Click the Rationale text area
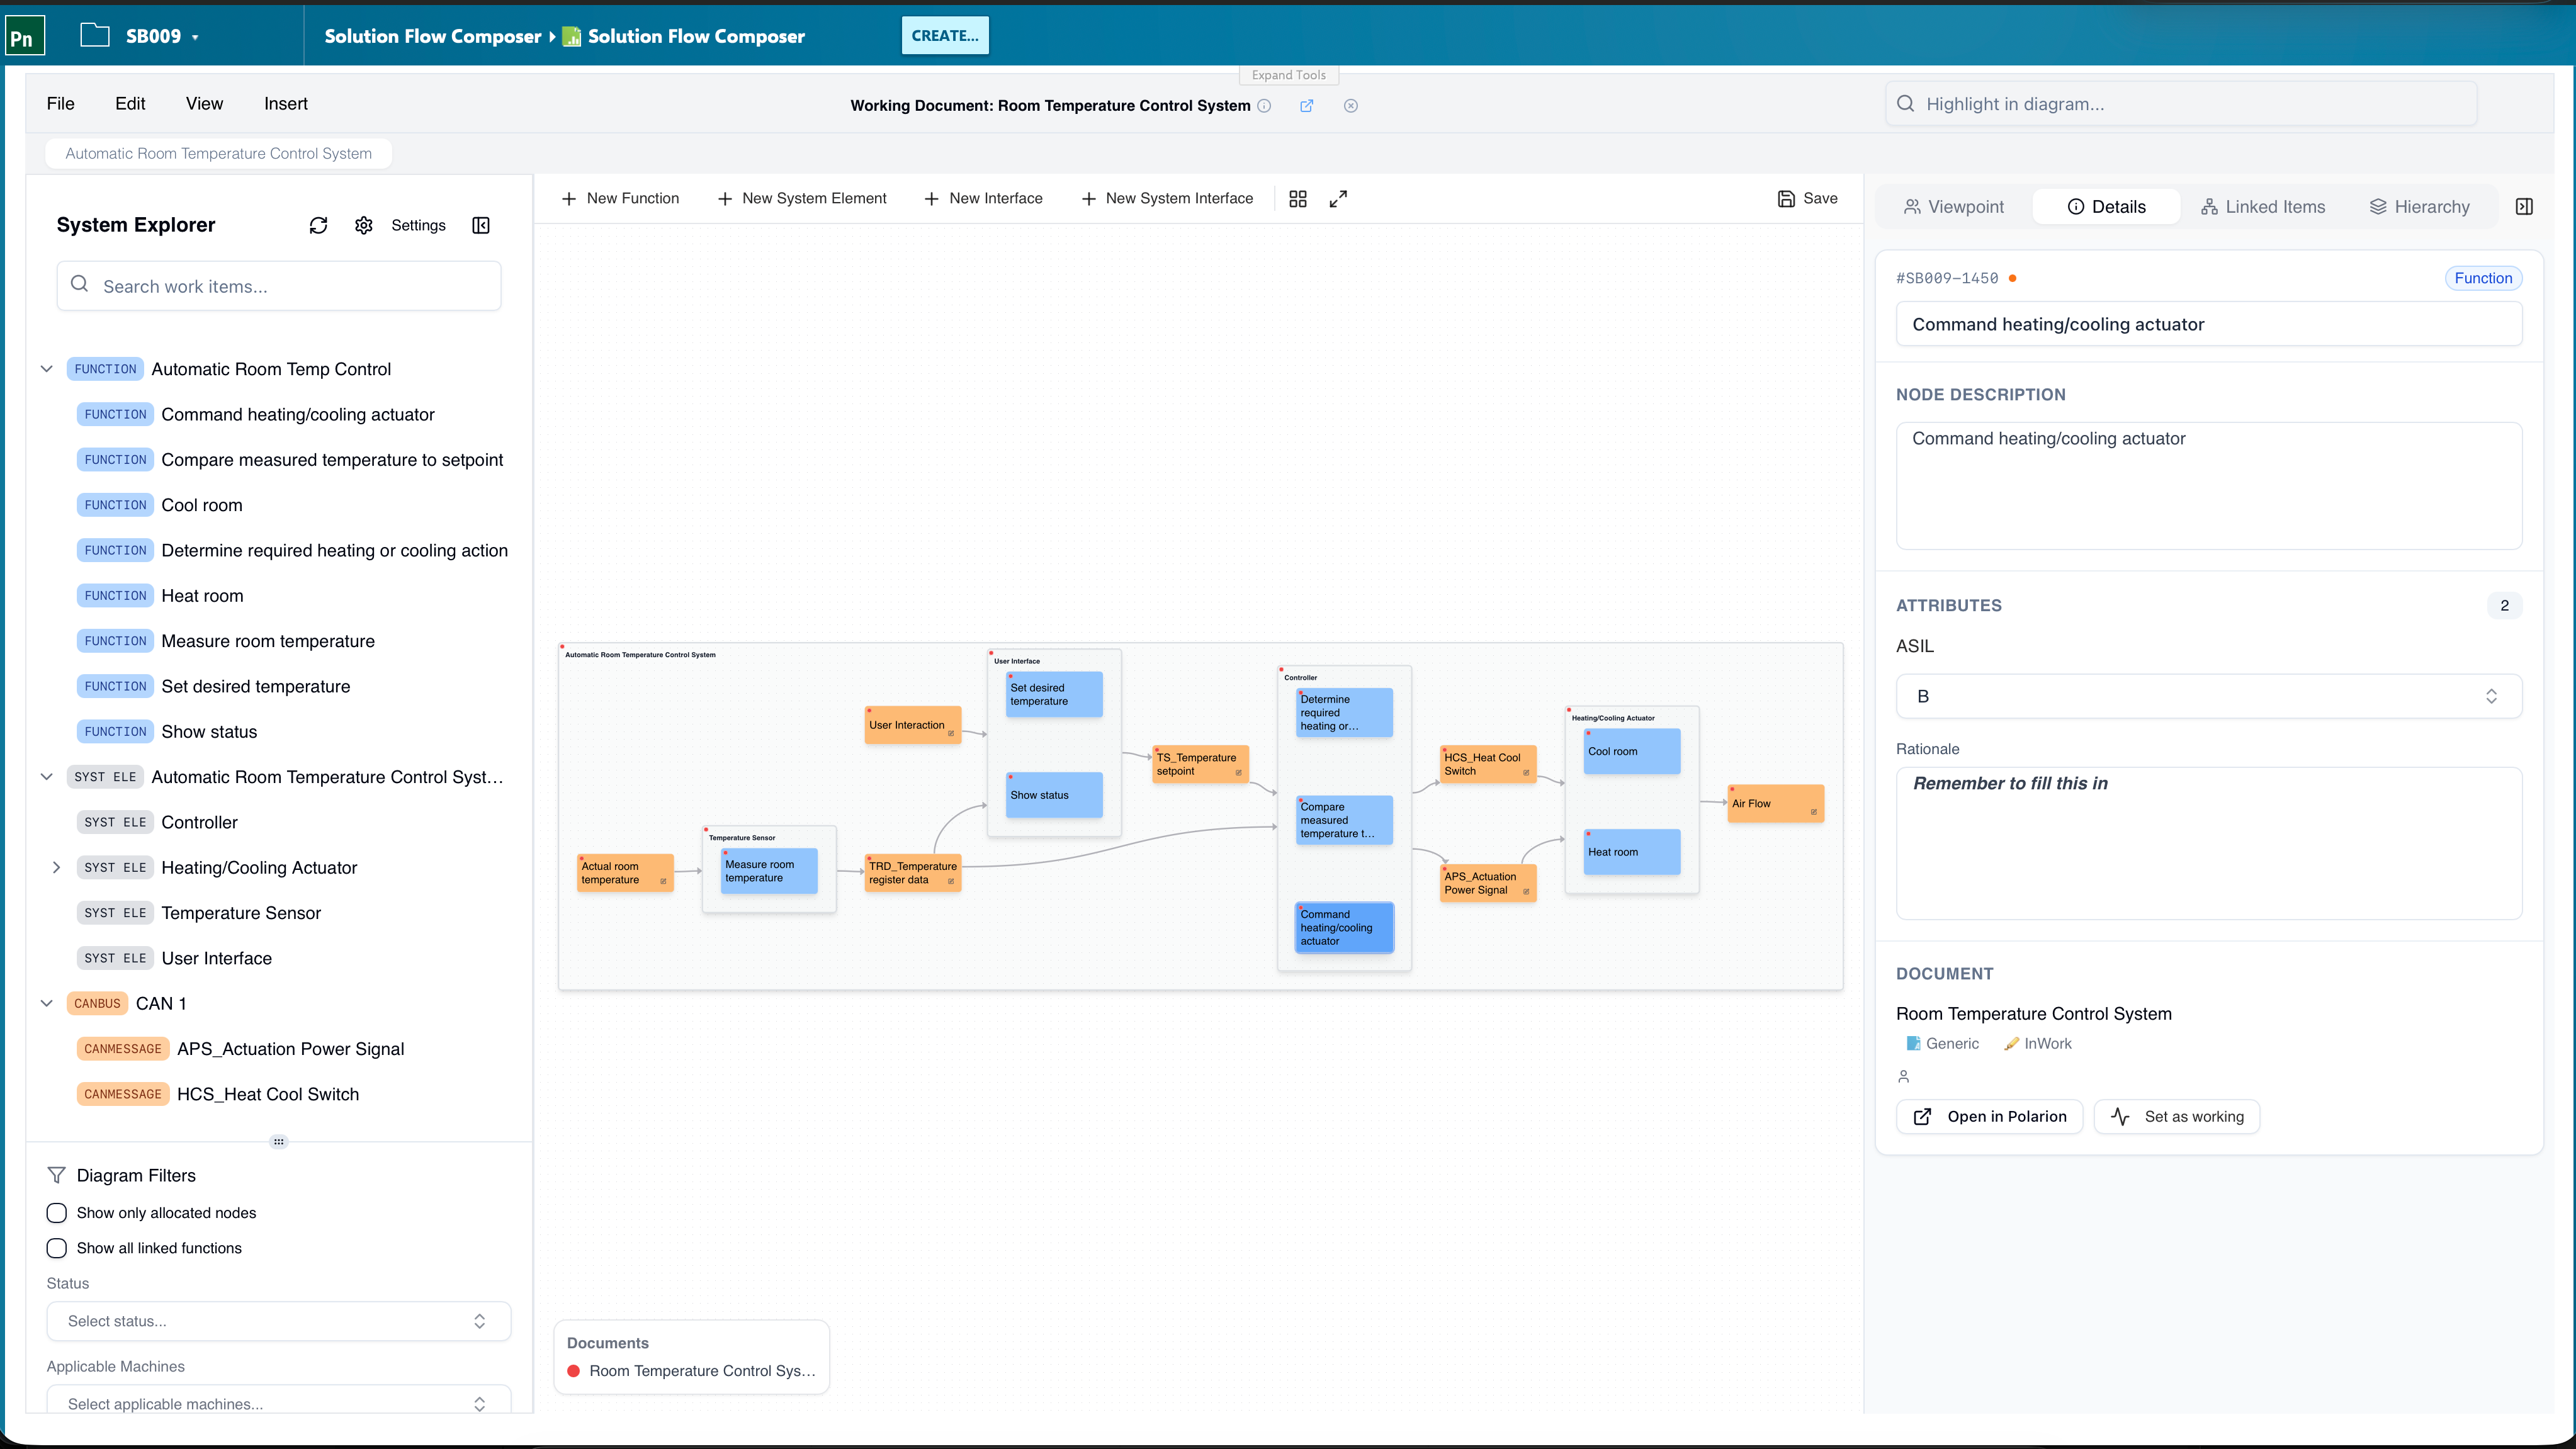 click(2209, 843)
